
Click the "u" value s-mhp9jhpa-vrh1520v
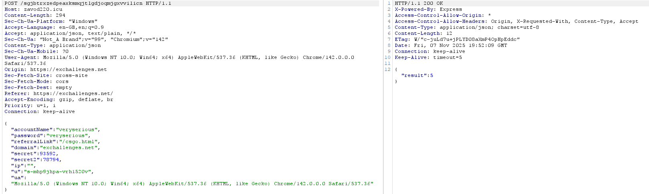(x=59, y=172)
